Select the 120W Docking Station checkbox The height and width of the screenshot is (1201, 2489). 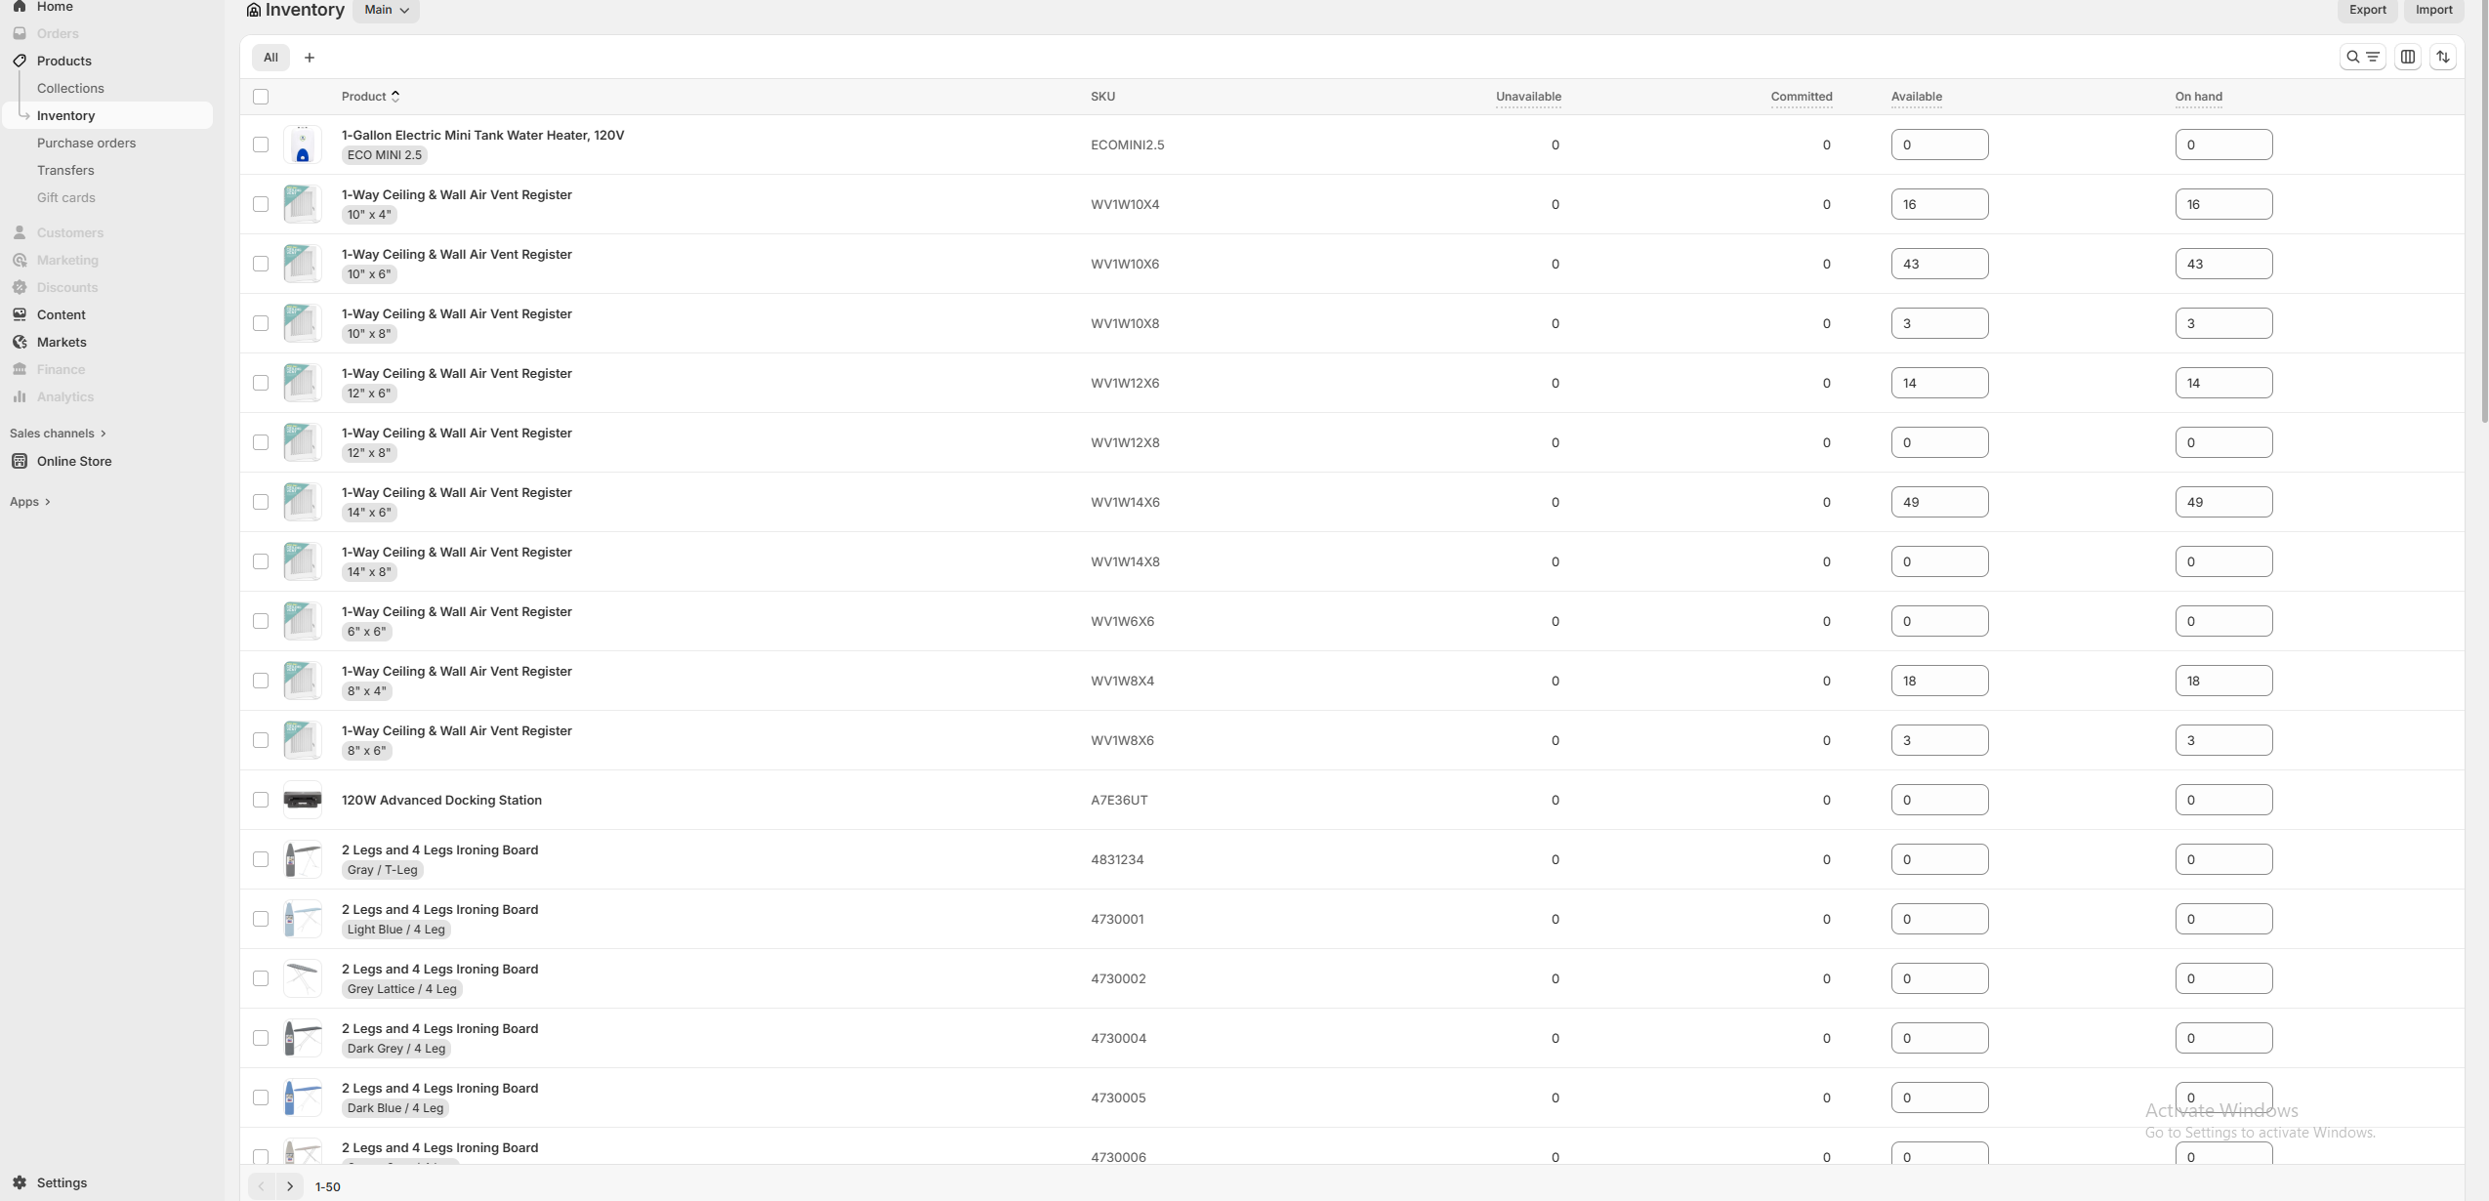pos(261,800)
